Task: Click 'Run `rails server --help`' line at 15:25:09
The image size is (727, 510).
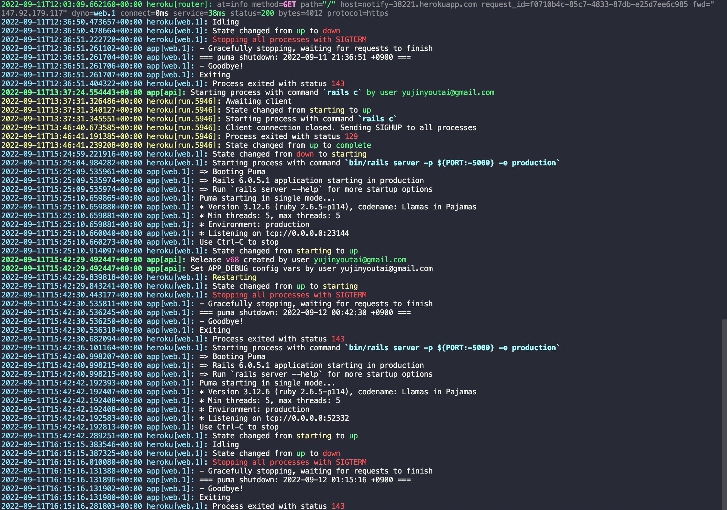Action: (217, 190)
